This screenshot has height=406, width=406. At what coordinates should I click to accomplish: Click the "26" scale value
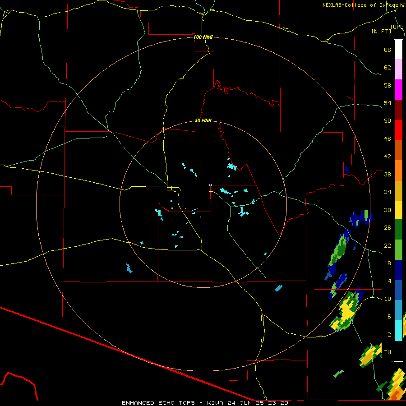388,228
